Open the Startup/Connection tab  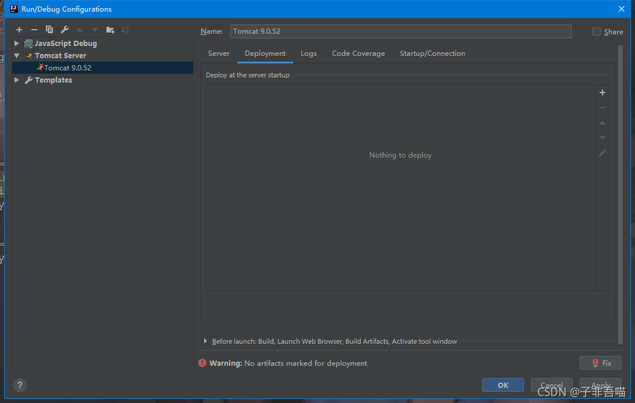[432, 54]
